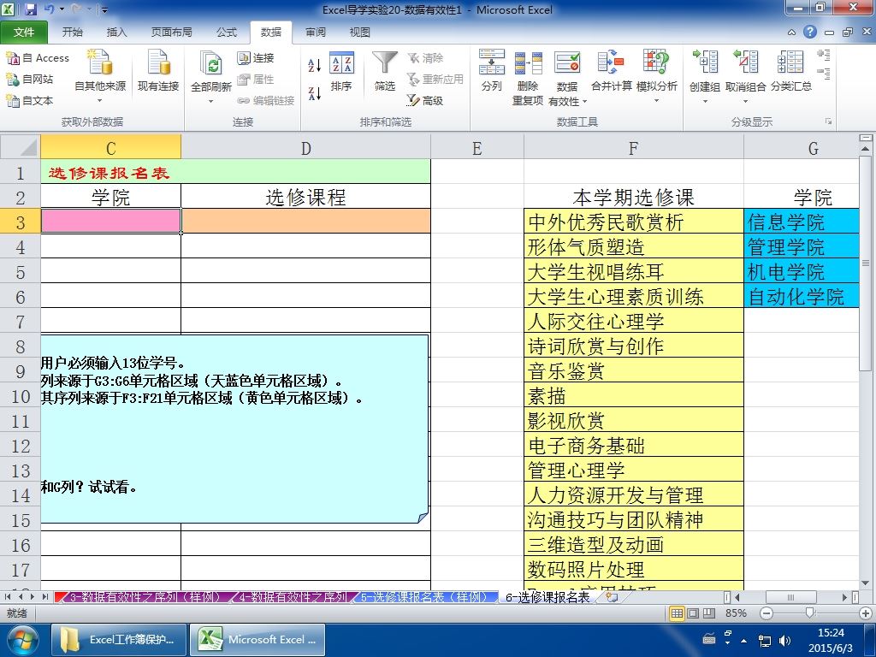Open sheet tab 5-选修课报名表（样例）
The height and width of the screenshot is (657, 876).
[424, 597]
